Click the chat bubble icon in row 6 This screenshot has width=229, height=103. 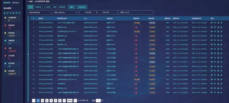coord(221,44)
